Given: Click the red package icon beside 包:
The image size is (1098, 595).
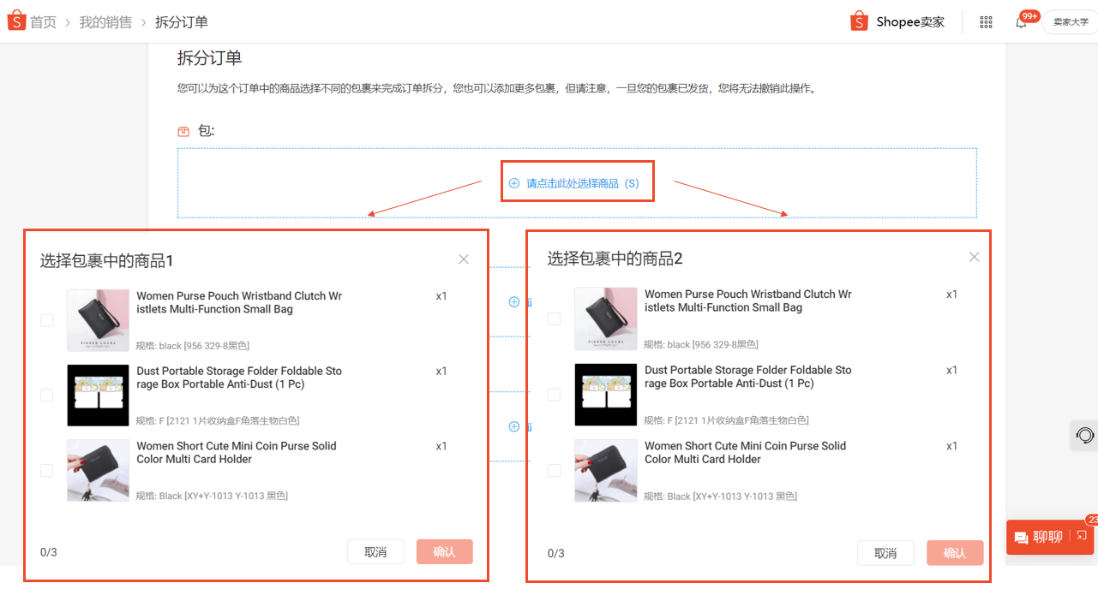Looking at the screenshot, I should tap(182, 131).
